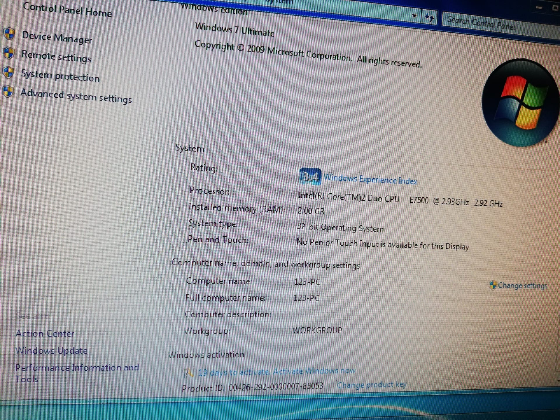Click the address bar refresh icon
This screenshot has height=420, width=560.
pyautogui.click(x=429, y=18)
